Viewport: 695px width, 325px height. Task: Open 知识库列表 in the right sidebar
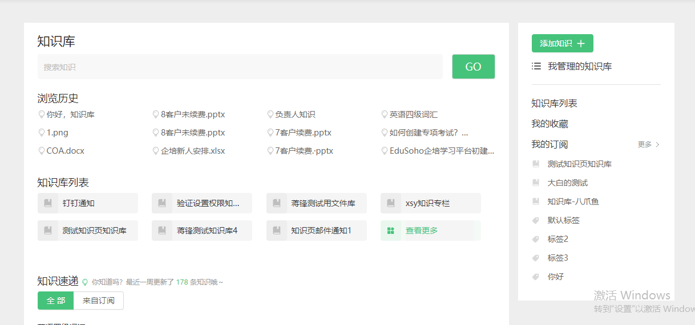click(554, 104)
